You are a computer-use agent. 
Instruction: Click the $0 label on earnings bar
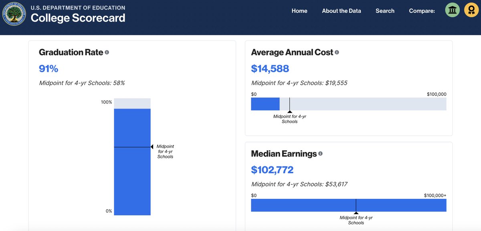point(254,195)
